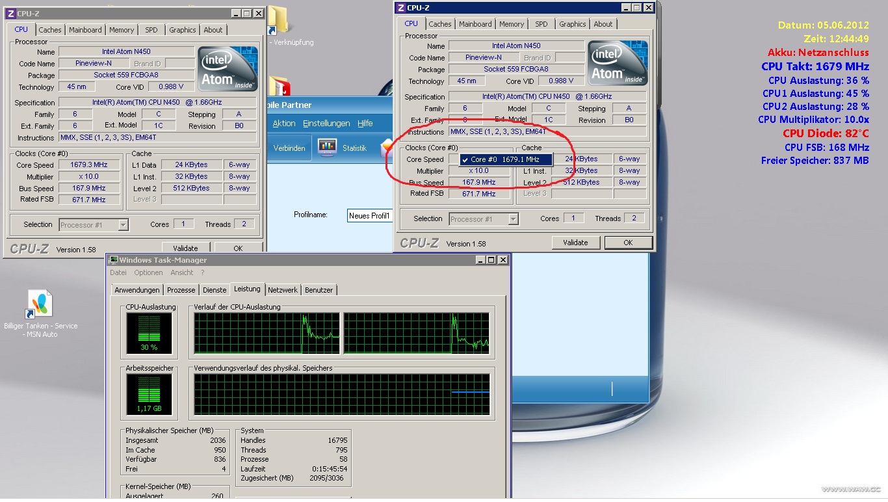Click Validate button in right CPU-Z
This screenshot has width=888, height=502.
(575, 243)
